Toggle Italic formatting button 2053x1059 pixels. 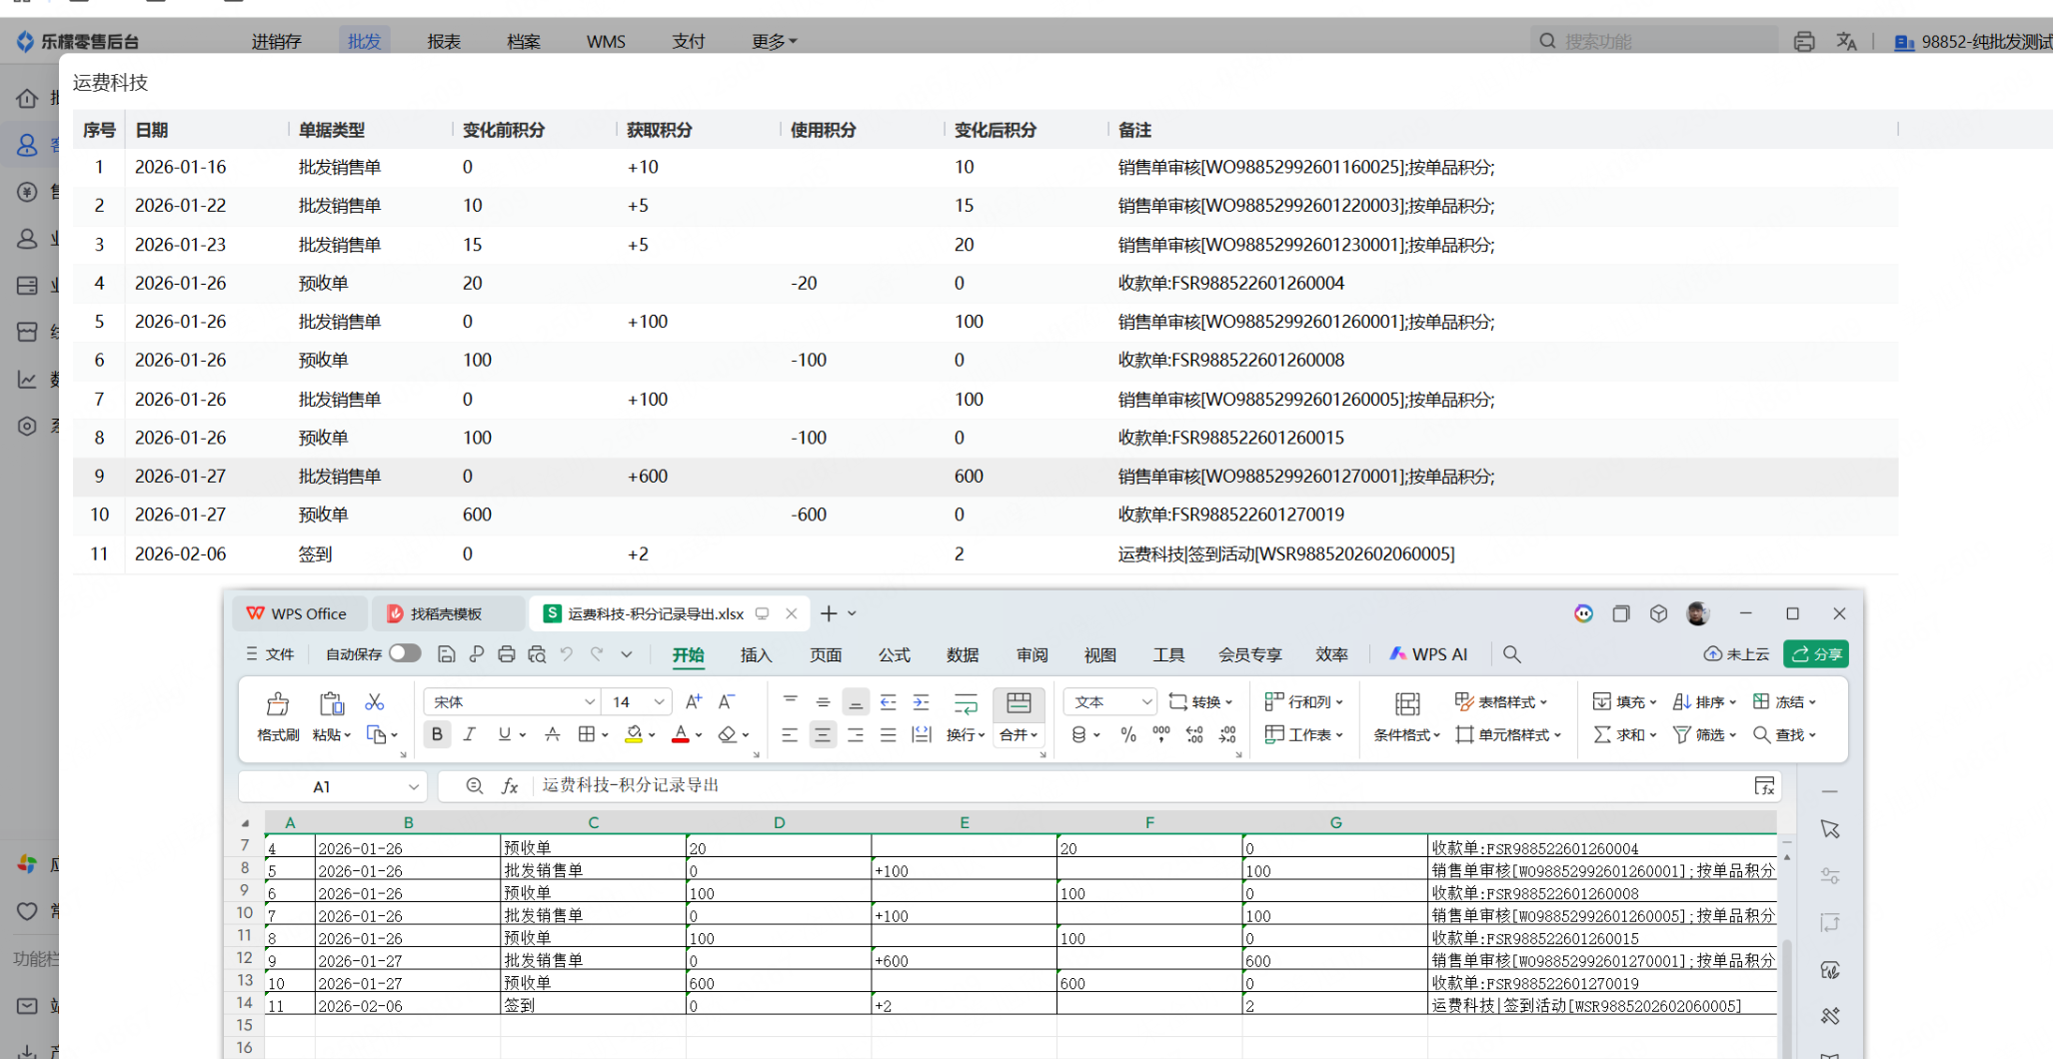coord(469,734)
